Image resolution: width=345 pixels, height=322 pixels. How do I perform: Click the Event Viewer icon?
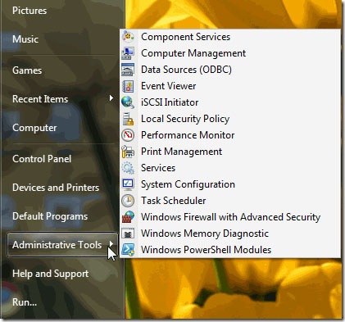pyautogui.click(x=128, y=86)
